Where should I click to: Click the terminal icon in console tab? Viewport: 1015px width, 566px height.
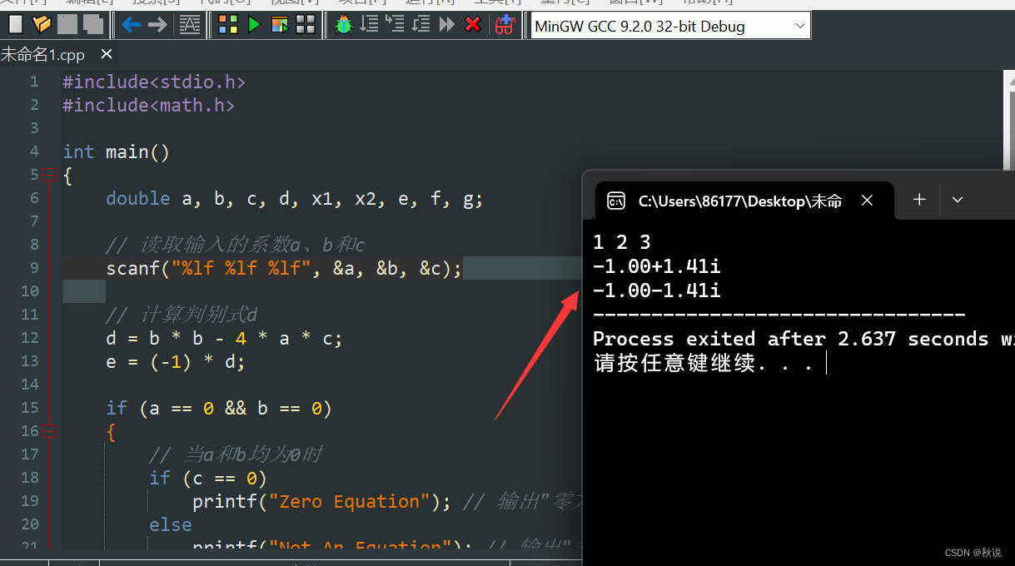[x=616, y=201]
